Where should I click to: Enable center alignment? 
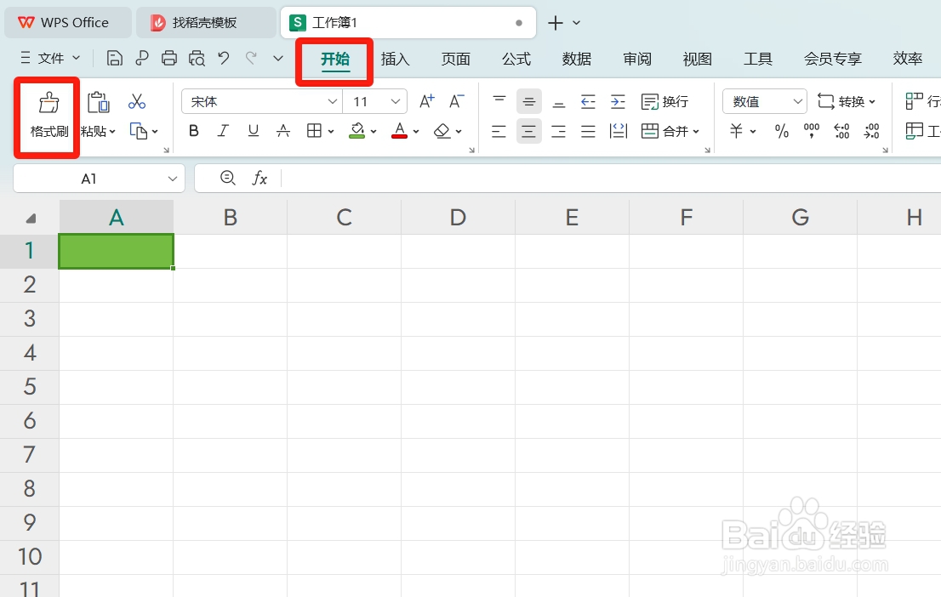click(x=528, y=131)
